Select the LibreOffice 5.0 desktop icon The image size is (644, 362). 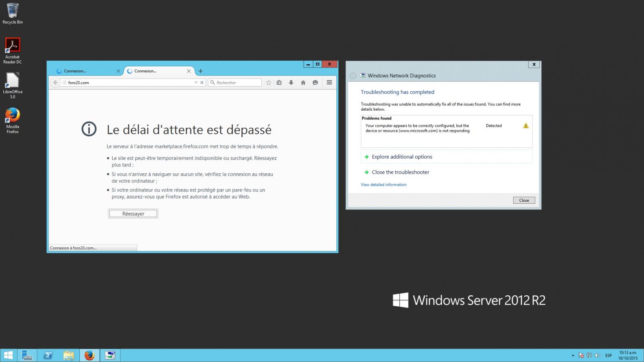point(13,85)
